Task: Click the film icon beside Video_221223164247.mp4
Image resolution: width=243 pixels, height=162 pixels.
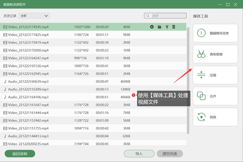Action: pyautogui.click(x=5, y=58)
